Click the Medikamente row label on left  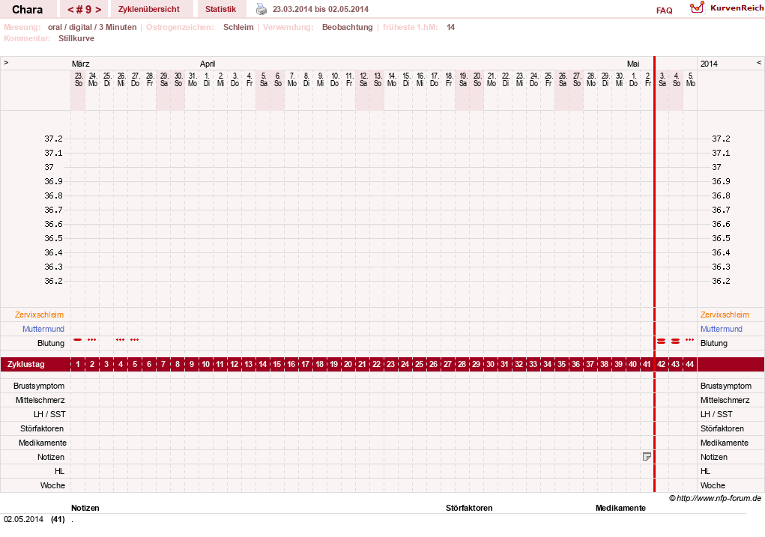coord(43,443)
